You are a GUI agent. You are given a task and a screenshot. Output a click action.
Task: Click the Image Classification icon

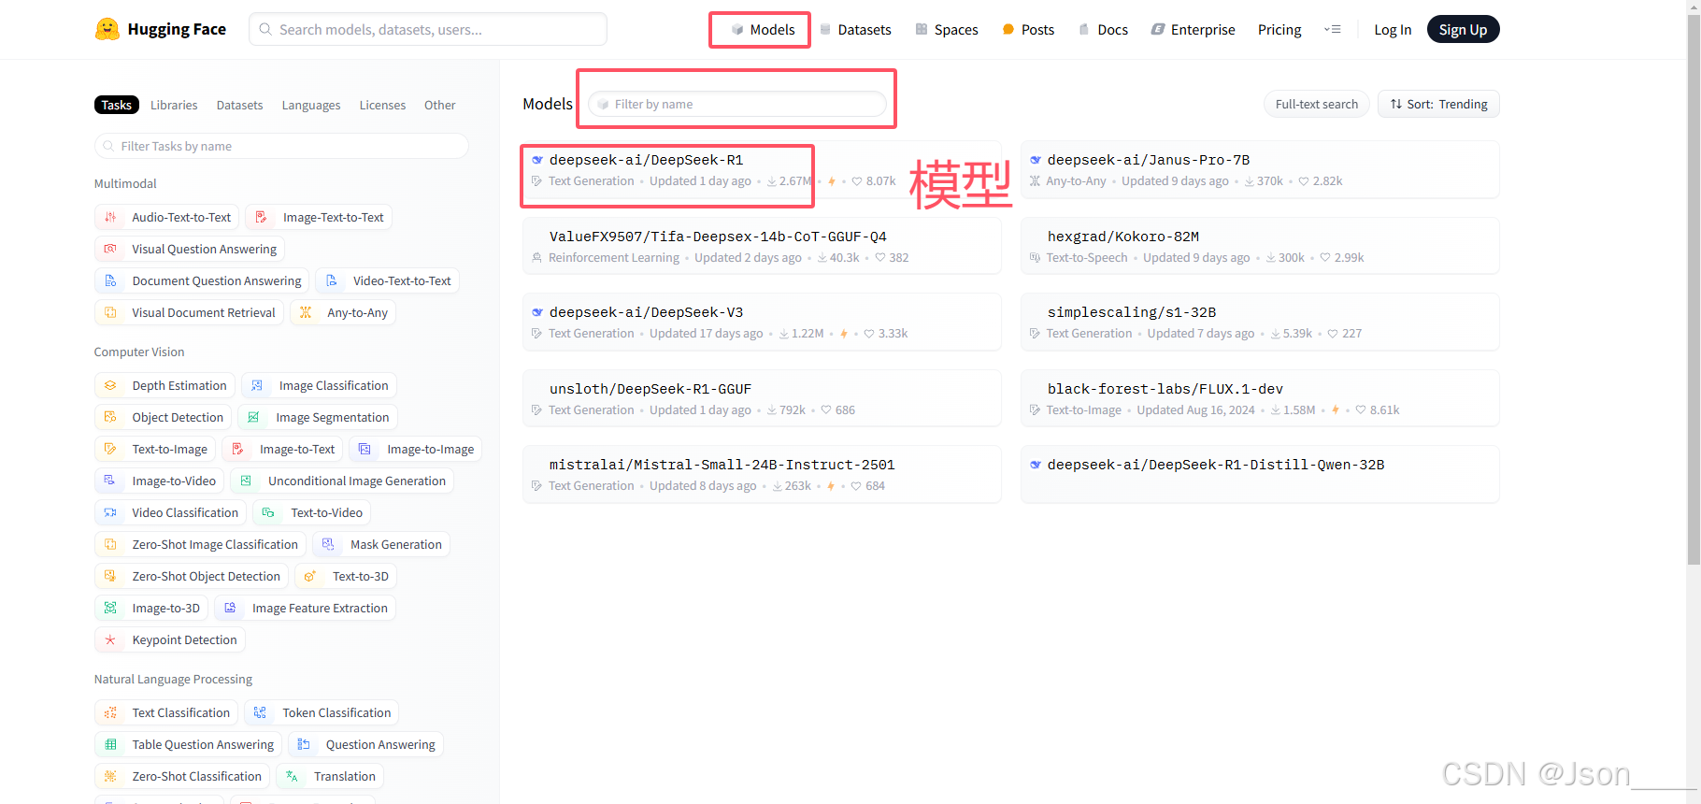(257, 385)
